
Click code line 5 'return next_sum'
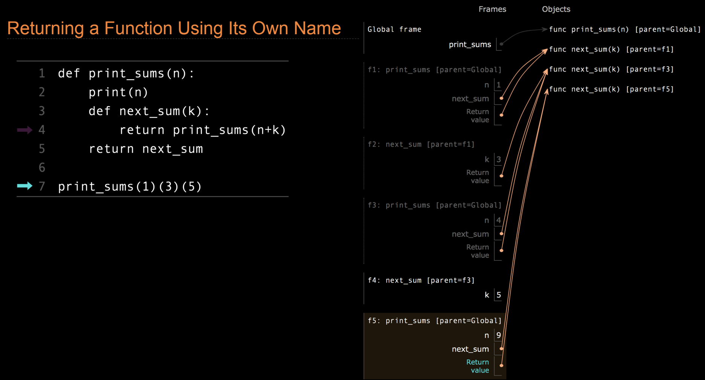[146, 149]
